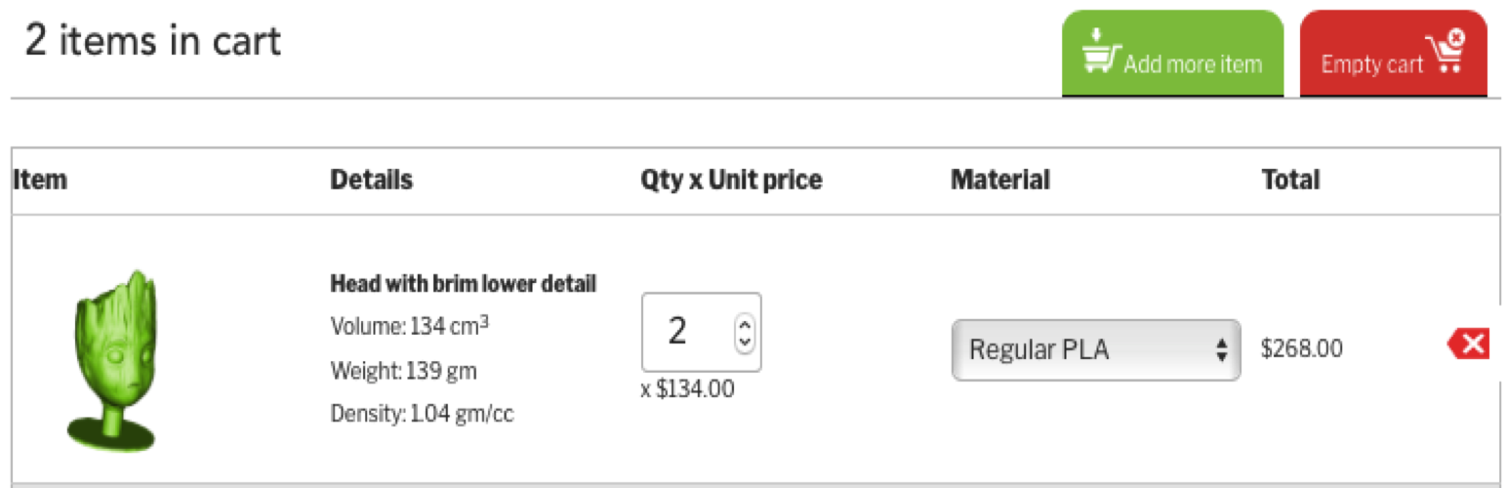The image size is (1507, 488).
Task: Click the cart icon on Add more item
Action: click(1101, 51)
